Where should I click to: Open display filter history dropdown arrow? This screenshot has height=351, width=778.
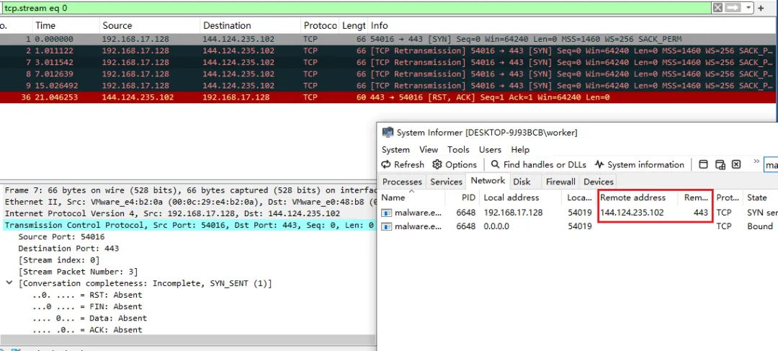(748, 7)
